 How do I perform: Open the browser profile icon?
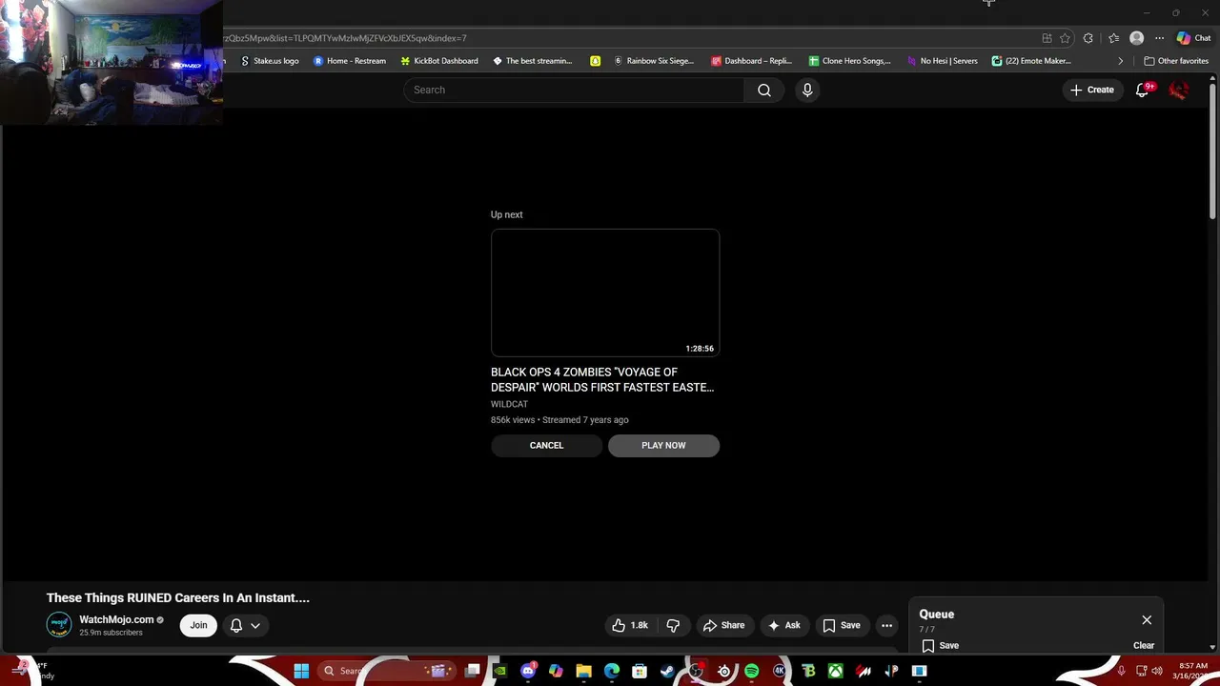click(x=1136, y=38)
